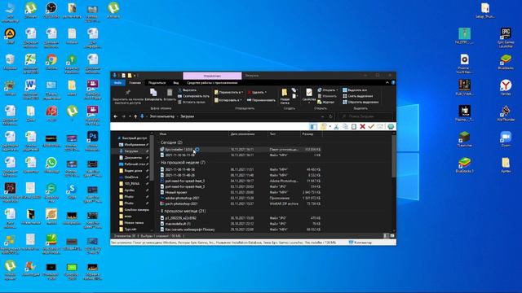Open Средства работы с приложениями tab
The height and width of the screenshot is (293, 522).
click(212, 83)
